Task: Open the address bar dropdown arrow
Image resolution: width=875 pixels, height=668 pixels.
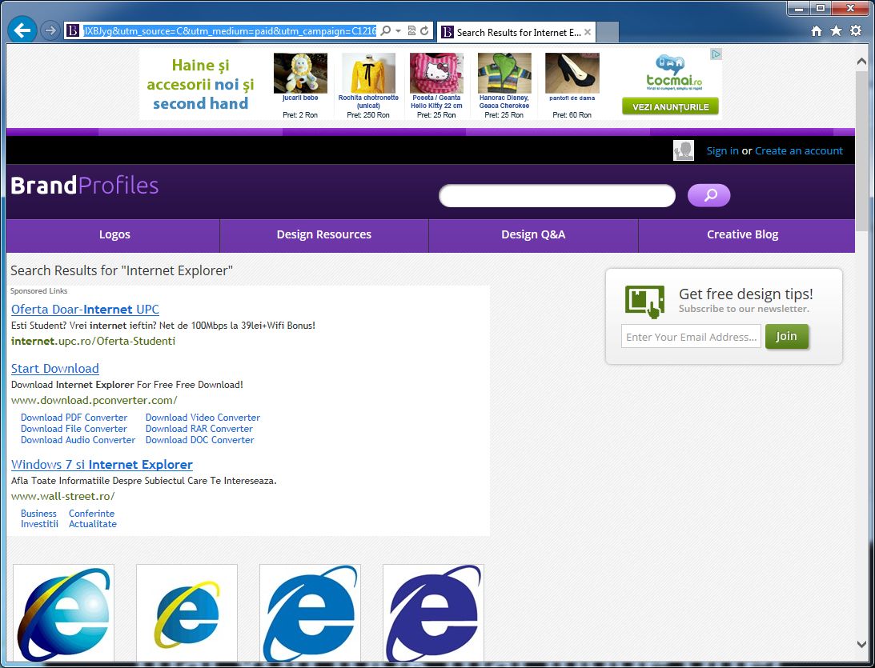Action: tap(398, 30)
